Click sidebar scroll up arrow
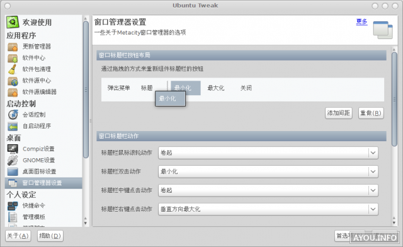 (86, 18)
